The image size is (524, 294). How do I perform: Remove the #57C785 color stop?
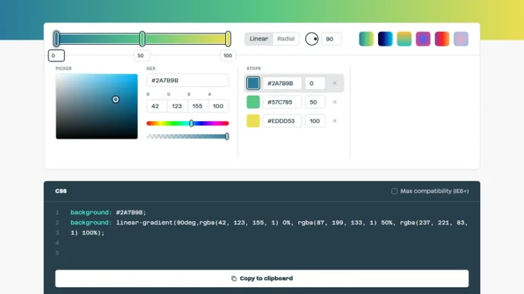(334, 102)
